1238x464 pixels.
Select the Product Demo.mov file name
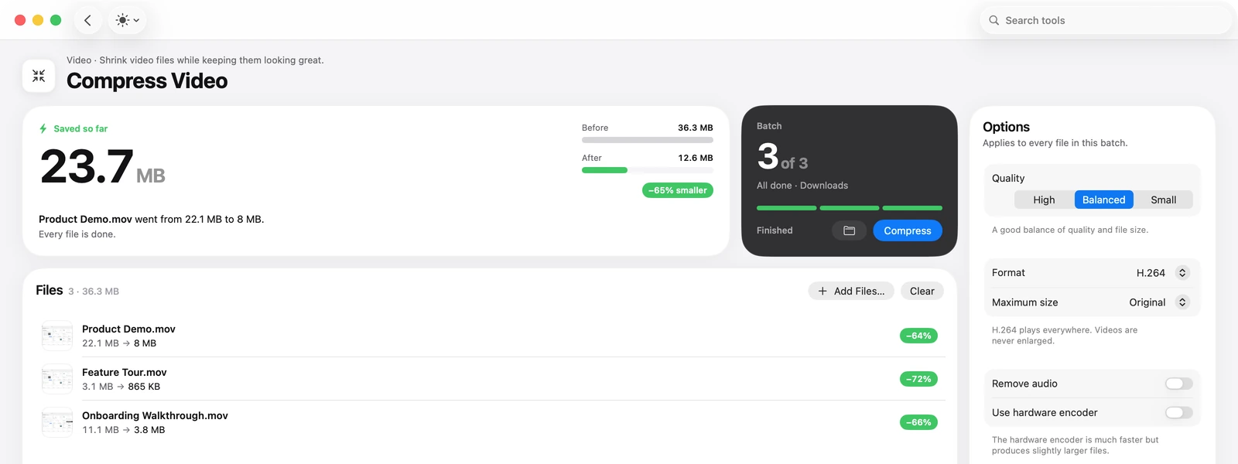click(128, 329)
